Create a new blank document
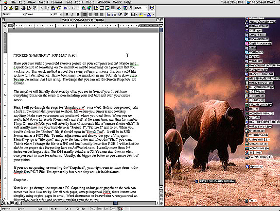This screenshot has width=280, height=211. [5, 8]
